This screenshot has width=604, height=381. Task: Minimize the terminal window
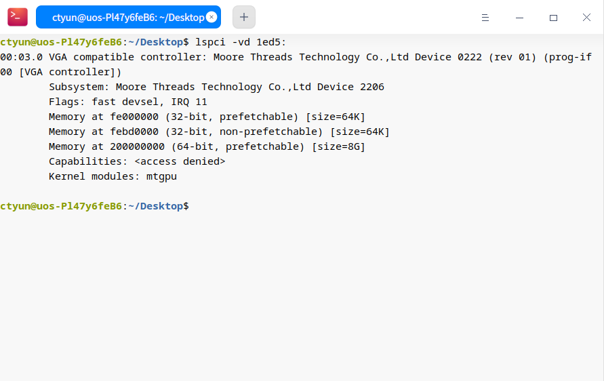519,18
